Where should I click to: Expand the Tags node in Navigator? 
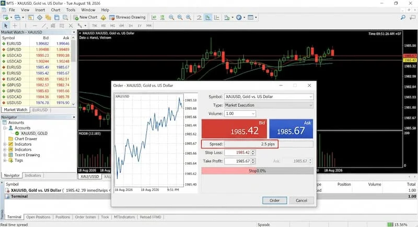(5, 160)
